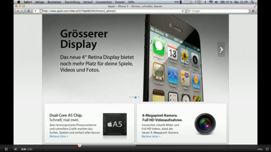Click the Google search field
Viewport: 271px width, 152px height.
click(x=218, y=11)
